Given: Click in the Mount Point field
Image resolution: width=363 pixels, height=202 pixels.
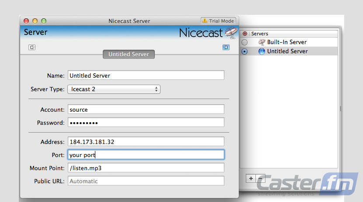Looking at the screenshot, I should point(146,168).
